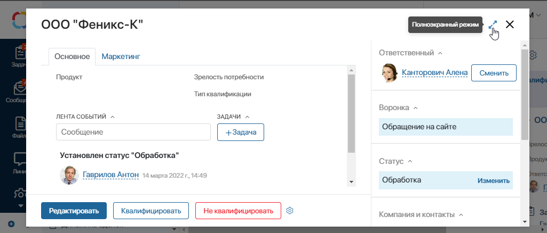This screenshot has width=547, height=233.
Task: Click the Продукт field label
Action: coord(69,77)
